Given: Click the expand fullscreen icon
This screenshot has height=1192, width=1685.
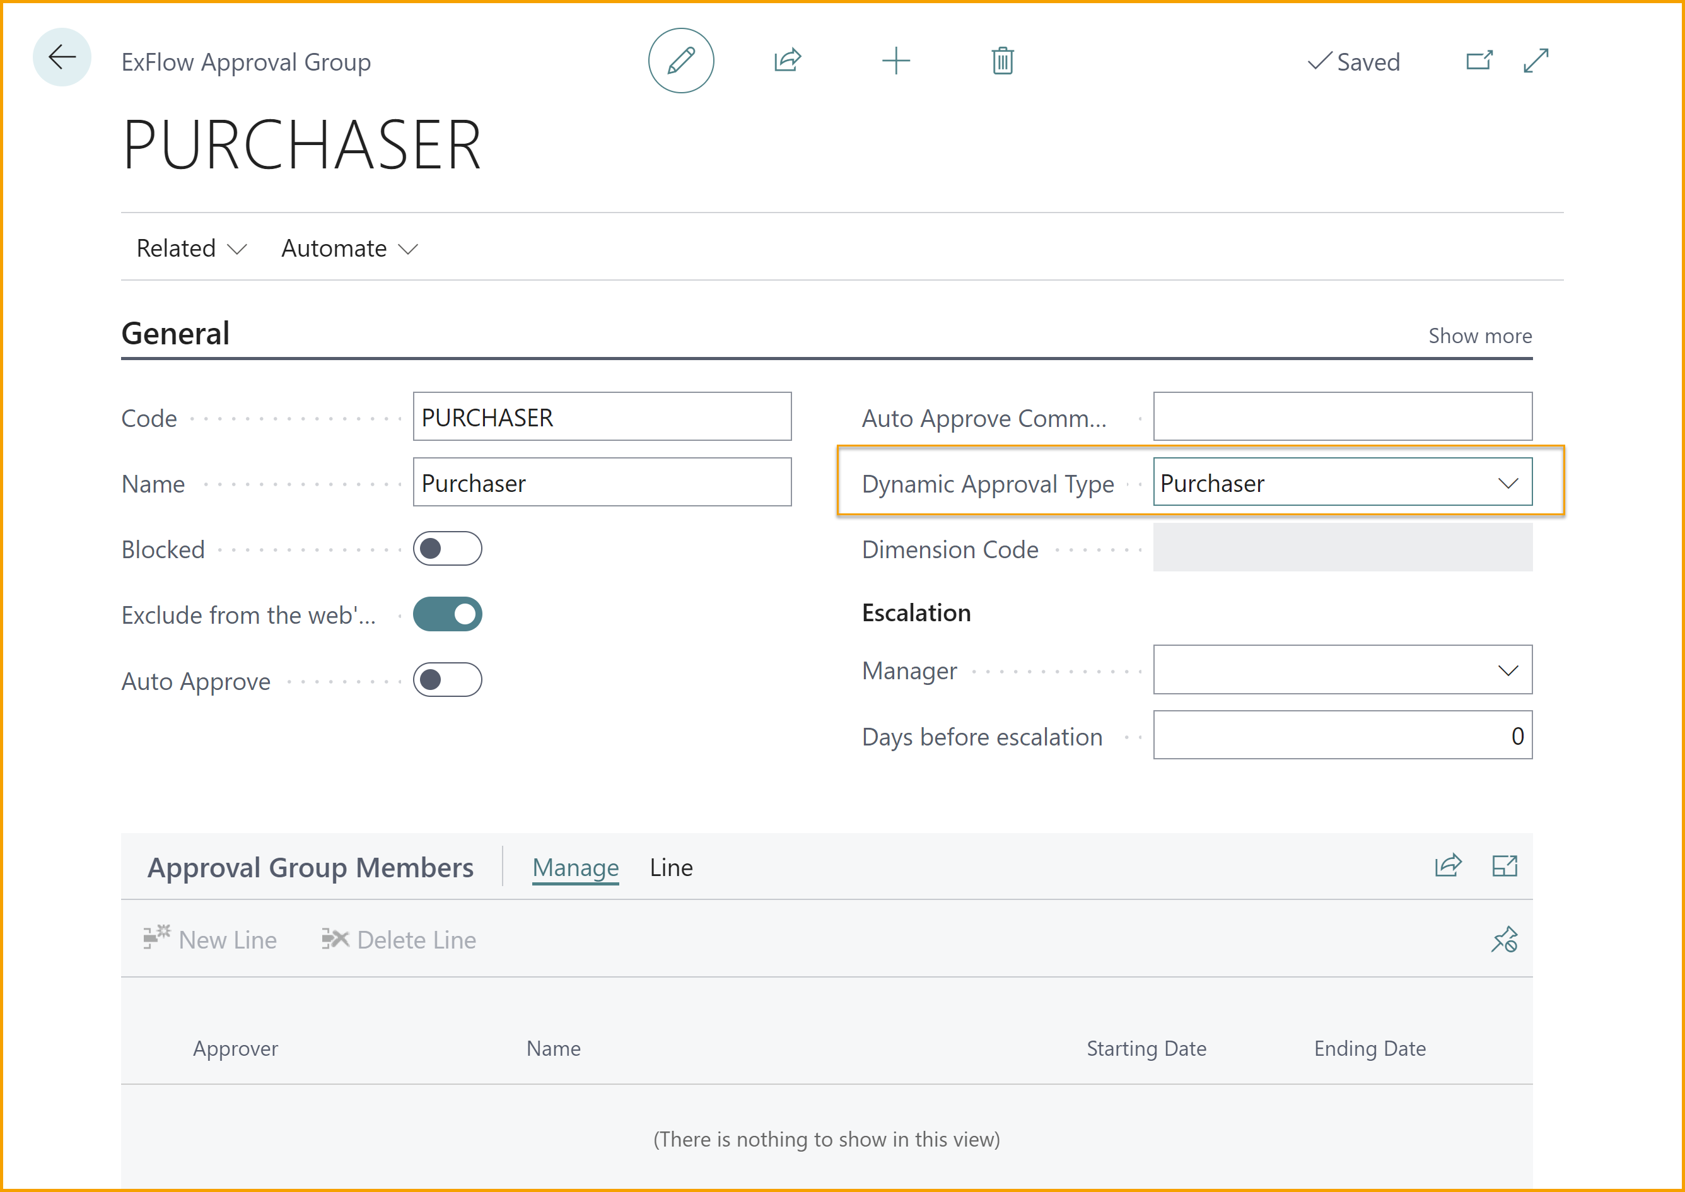Looking at the screenshot, I should (x=1538, y=59).
